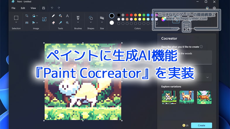Viewport: 230px width, 129px height.
Task: Click the credits coin icon showing 25
Action: point(184,125)
